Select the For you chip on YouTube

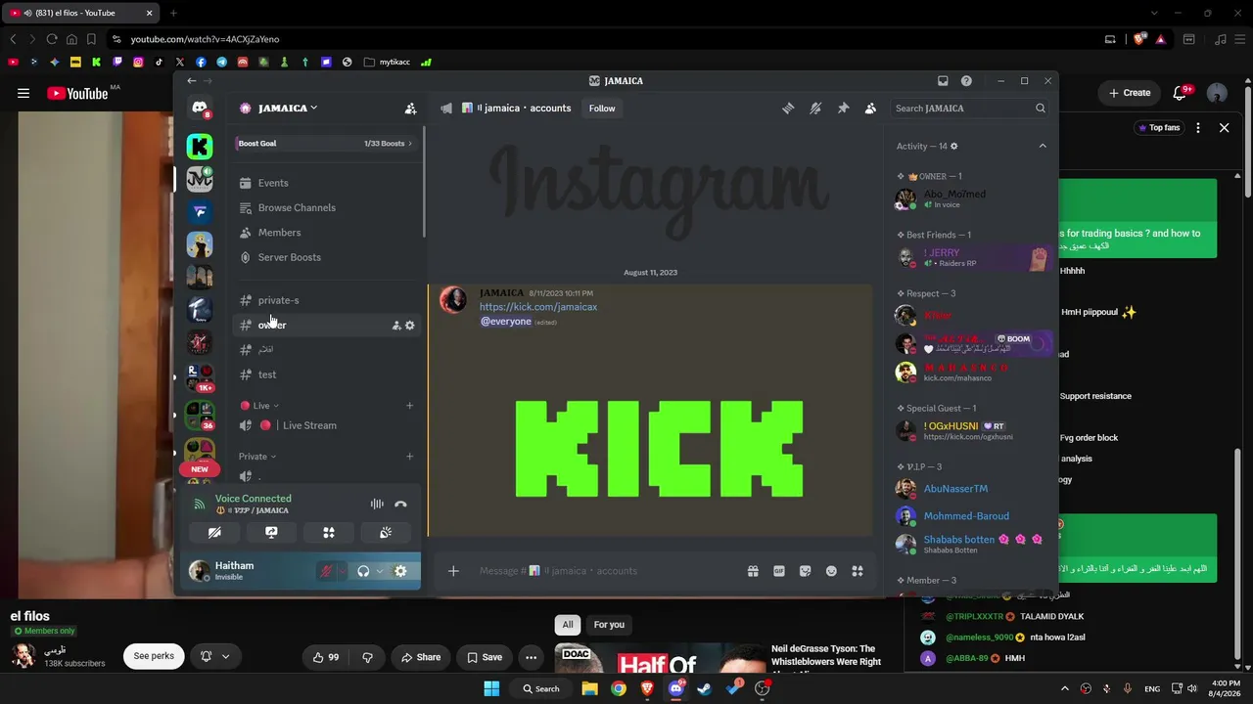pyautogui.click(x=609, y=625)
